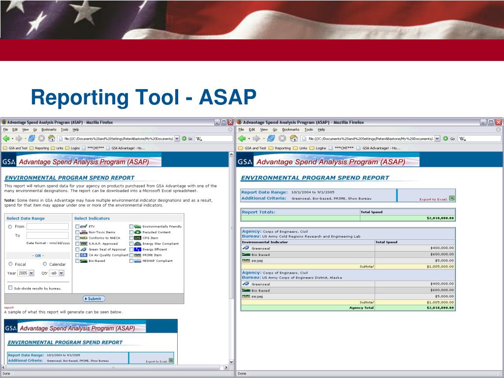Tick the Bio-Based indicator checkbox
The height and width of the screenshot is (378, 504).
click(x=77, y=261)
